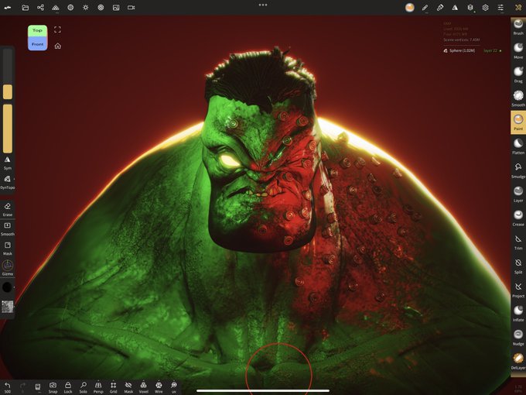The image size is (526, 395).
Task: Toggle the Gizmo button
Action: click(8, 268)
